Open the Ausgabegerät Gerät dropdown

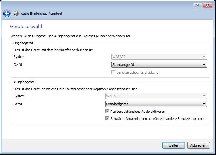pos(156,104)
